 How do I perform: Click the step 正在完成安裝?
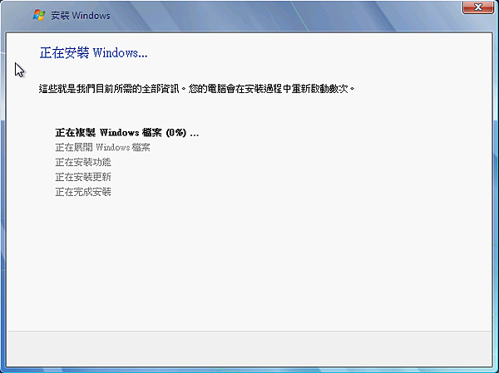[83, 192]
